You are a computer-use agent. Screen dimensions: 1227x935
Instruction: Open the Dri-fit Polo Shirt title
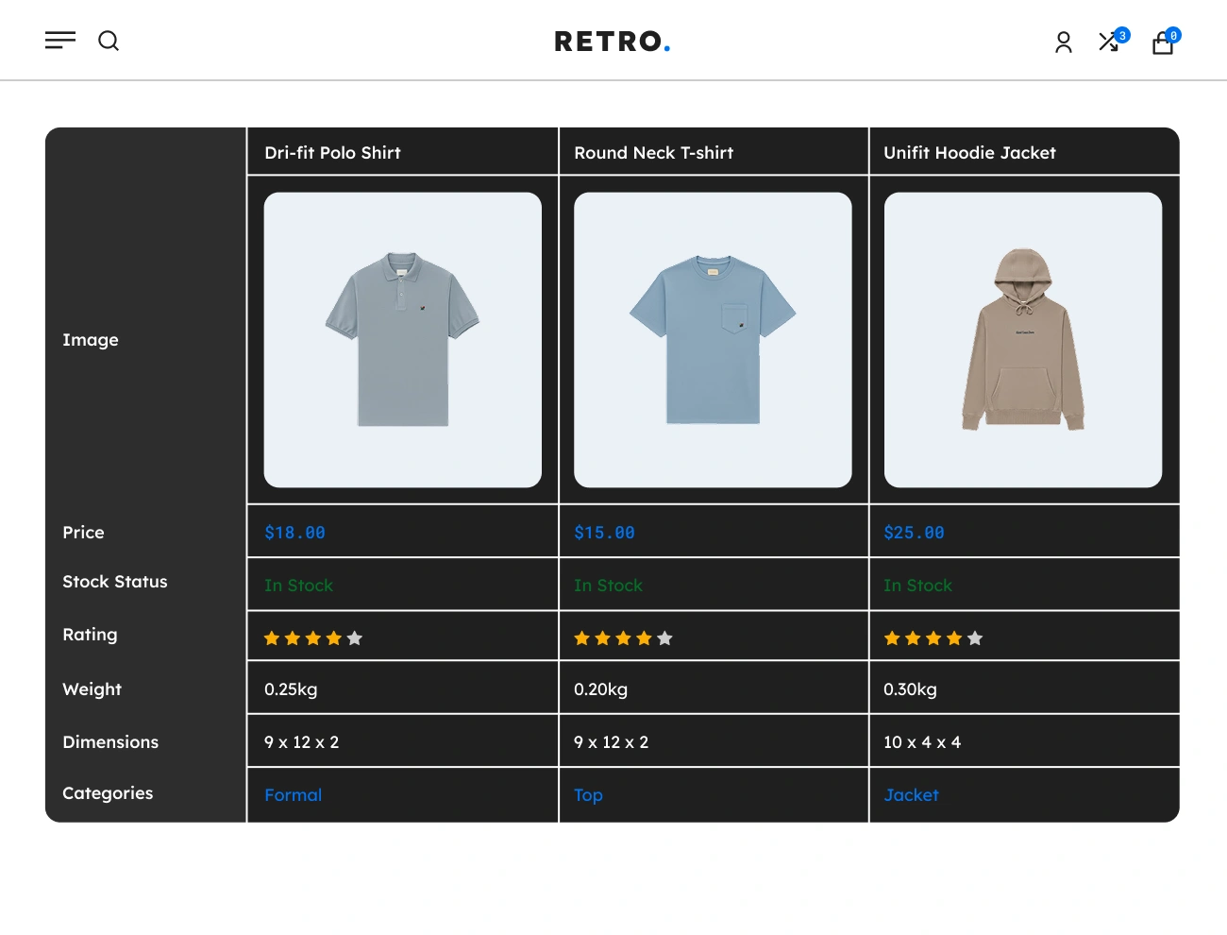click(332, 153)
